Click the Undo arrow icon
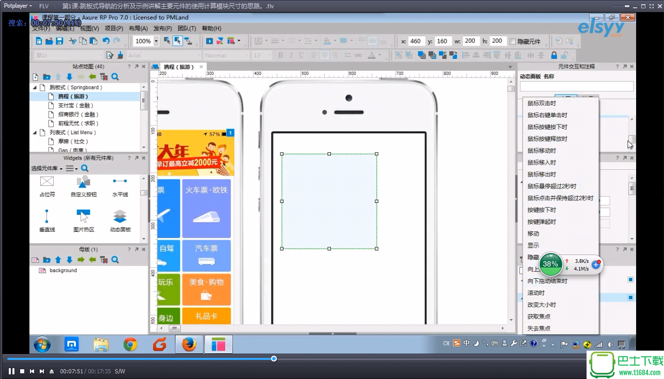 (106, 41)
